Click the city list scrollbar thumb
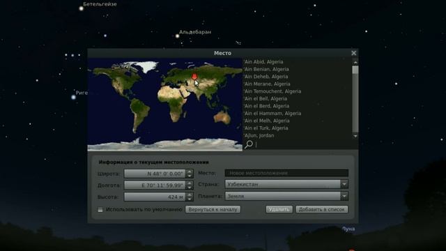This screenshot has height=251, width=446. pos(355,70)
